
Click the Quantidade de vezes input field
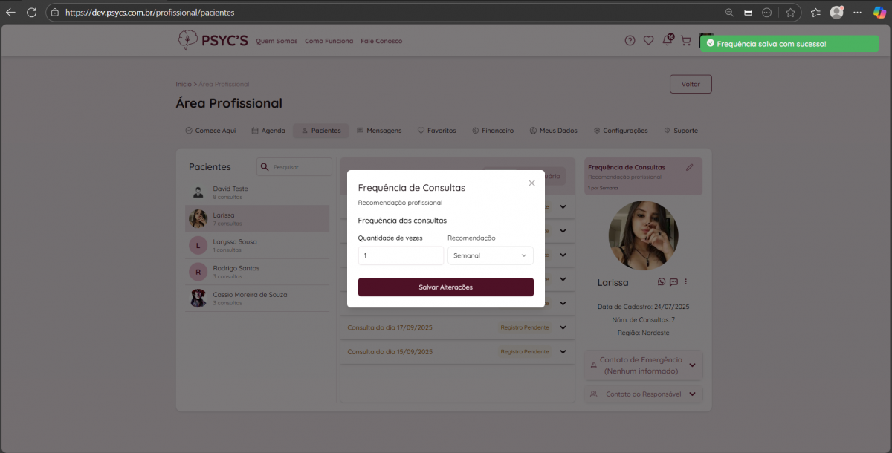tap(401, 255)
